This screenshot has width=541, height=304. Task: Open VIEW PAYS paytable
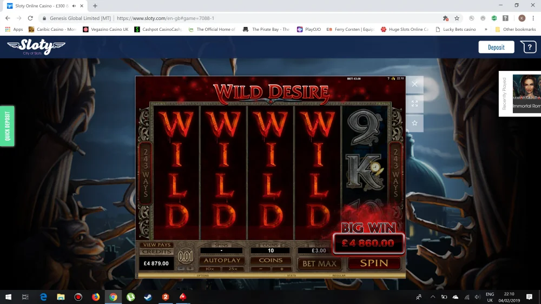157,244
